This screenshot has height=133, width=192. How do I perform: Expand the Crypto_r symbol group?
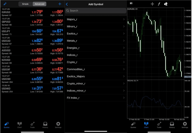pyautogui.click(x=96, y=62)
